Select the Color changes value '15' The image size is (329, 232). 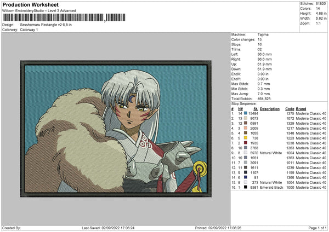259,39
